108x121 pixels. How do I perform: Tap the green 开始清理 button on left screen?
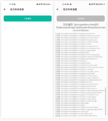pyautogui.click(x=28, y=19)
